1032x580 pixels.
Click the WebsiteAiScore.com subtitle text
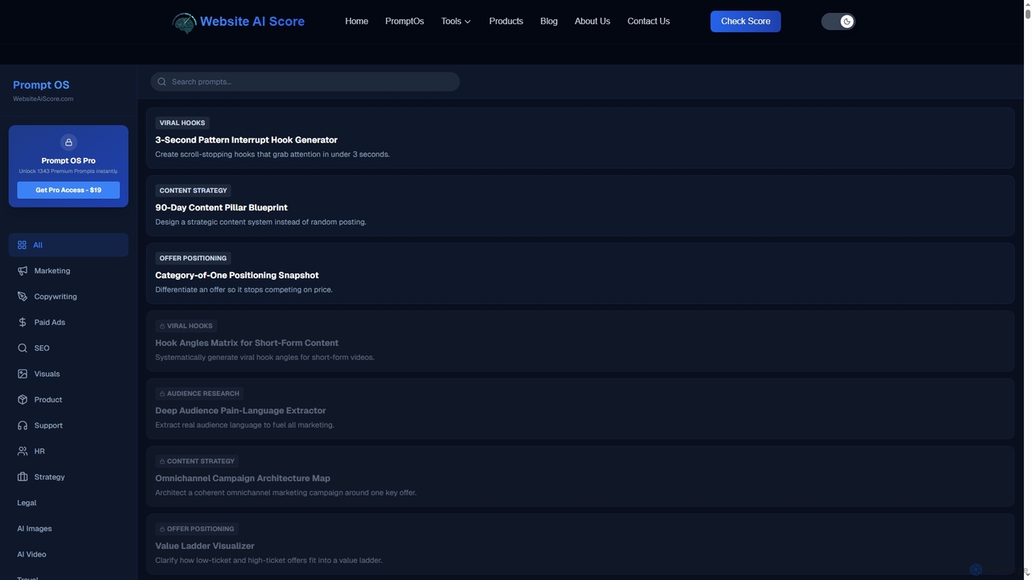tap(44, 99)
